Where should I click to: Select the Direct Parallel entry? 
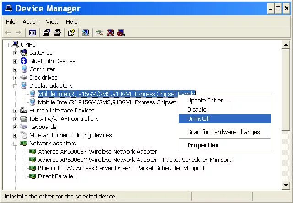[x=56, y=176]
